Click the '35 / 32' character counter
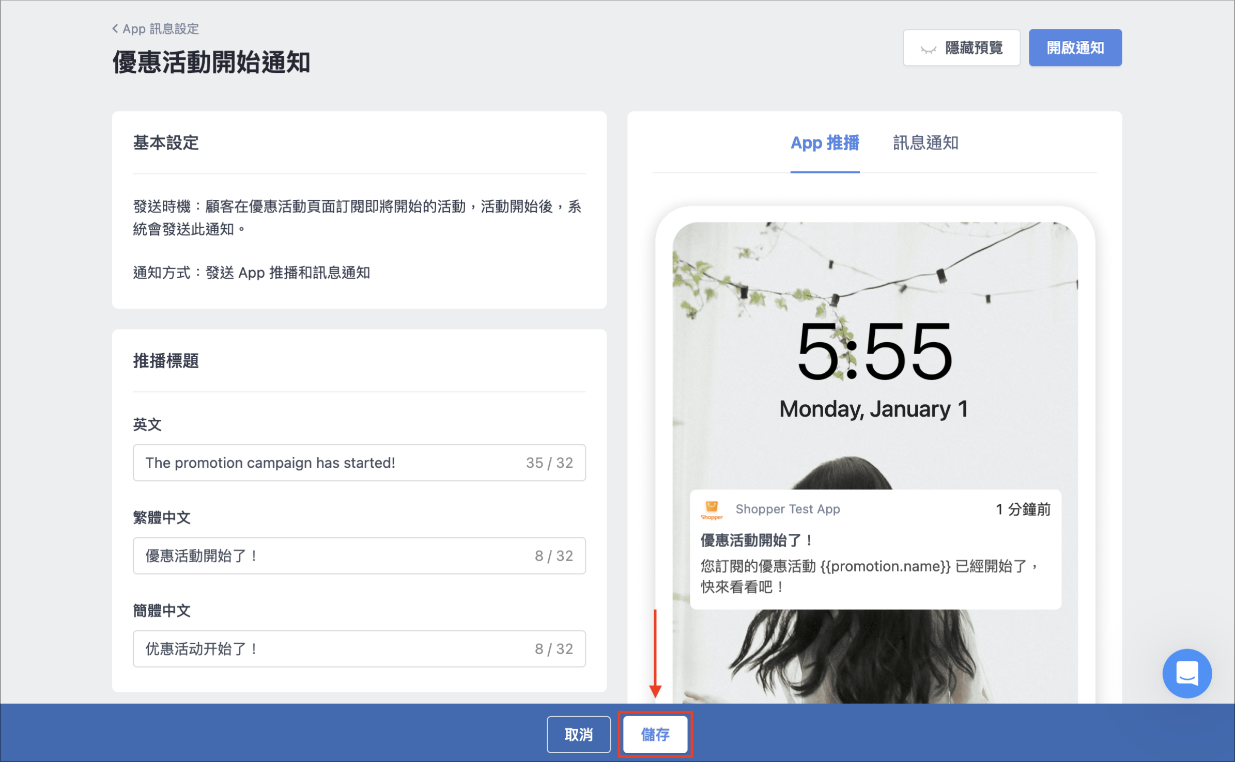 [549, 463]
